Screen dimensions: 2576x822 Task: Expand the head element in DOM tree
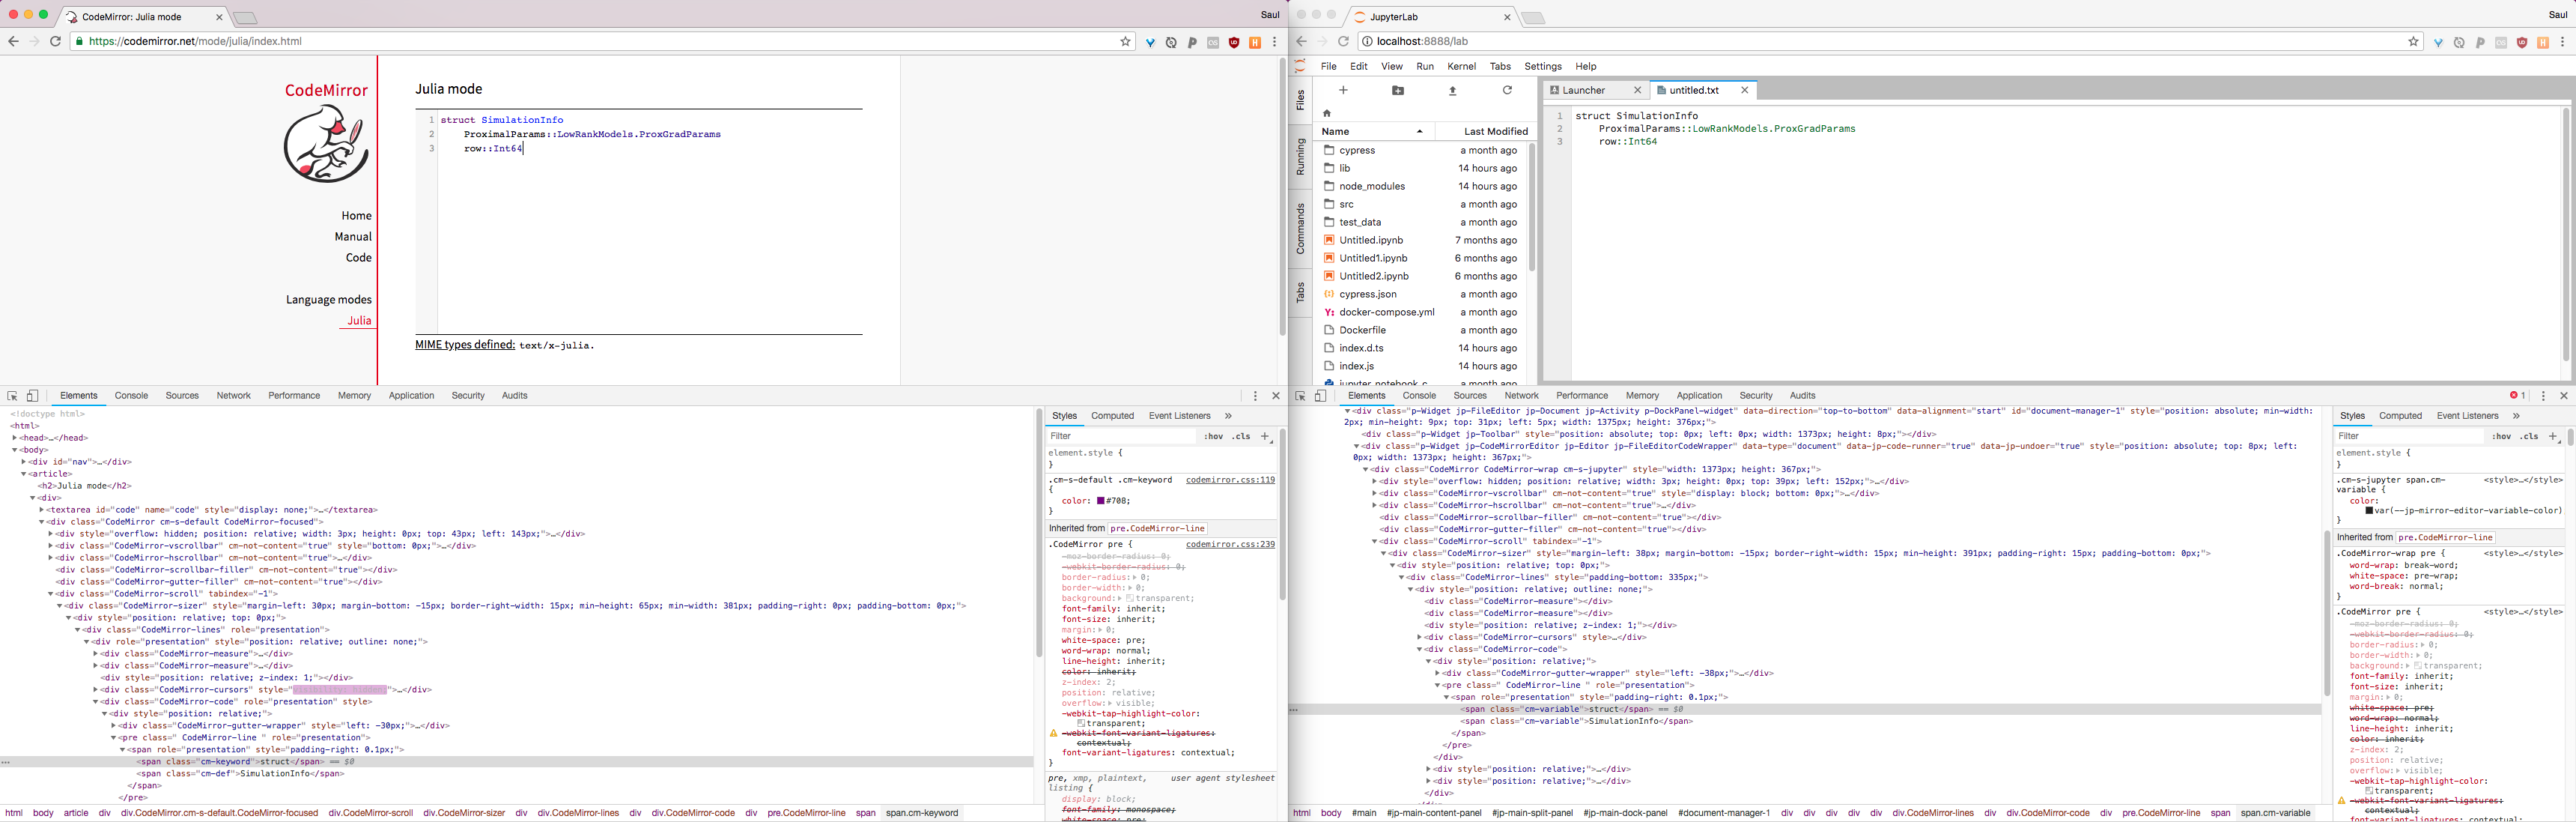(x=15, y=438)
